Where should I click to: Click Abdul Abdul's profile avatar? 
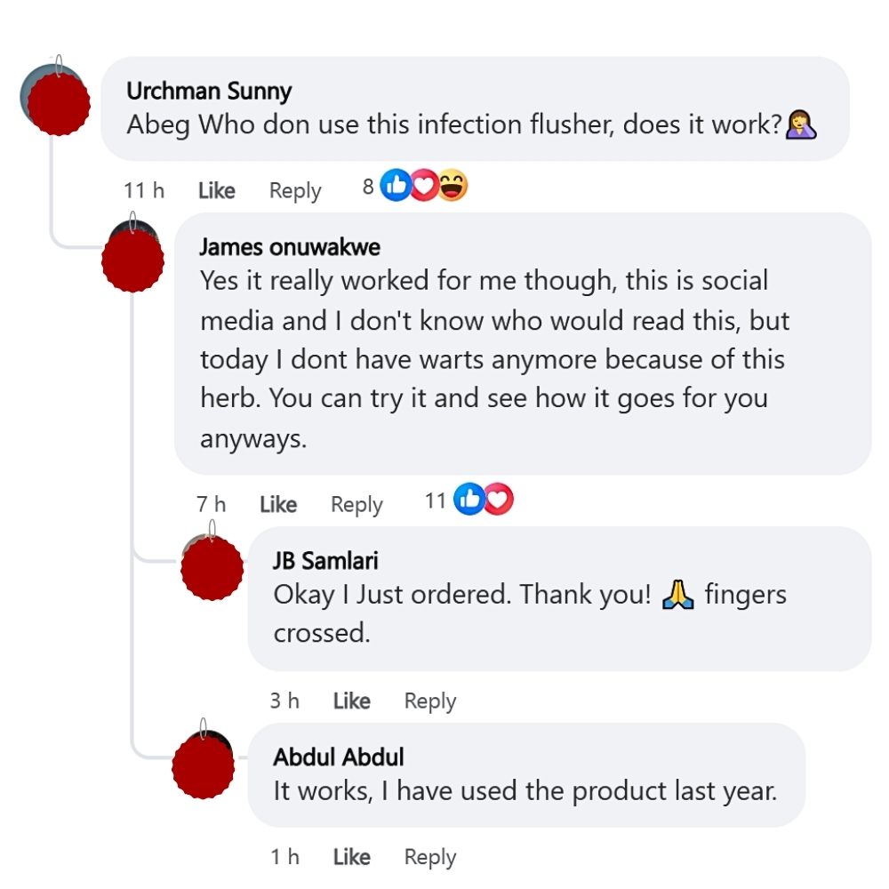[202, 766]
